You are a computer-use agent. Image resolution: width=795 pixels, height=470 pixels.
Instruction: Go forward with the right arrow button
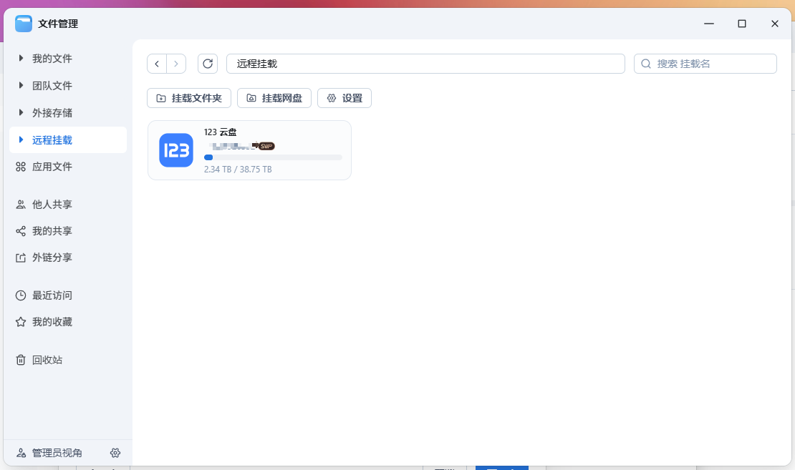tap(176, 64)
